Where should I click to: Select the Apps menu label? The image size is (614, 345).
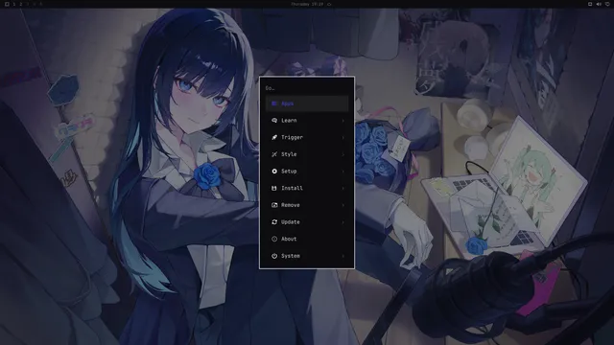coord(288,103)
